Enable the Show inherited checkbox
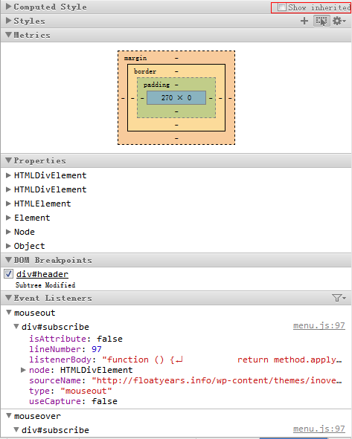 (281, 7)
